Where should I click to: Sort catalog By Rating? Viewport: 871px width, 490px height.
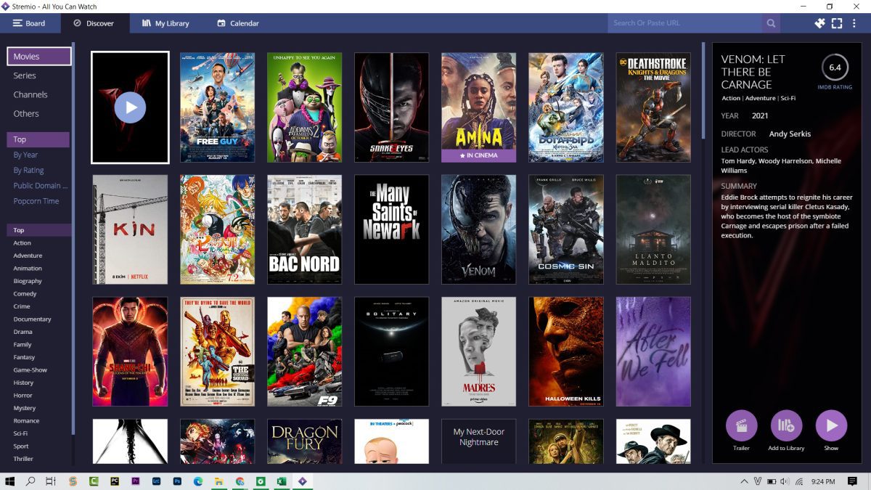(x=28, y=170)
